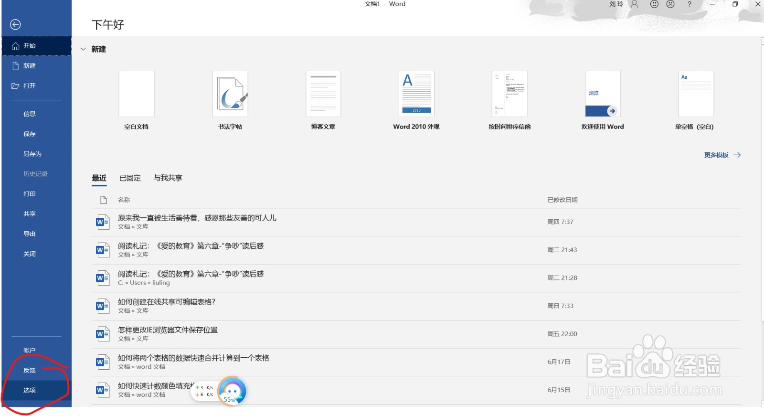This screenshot has height=416, width=764.
Task: Sort by the 名称 column header
Action: (124, 200)
